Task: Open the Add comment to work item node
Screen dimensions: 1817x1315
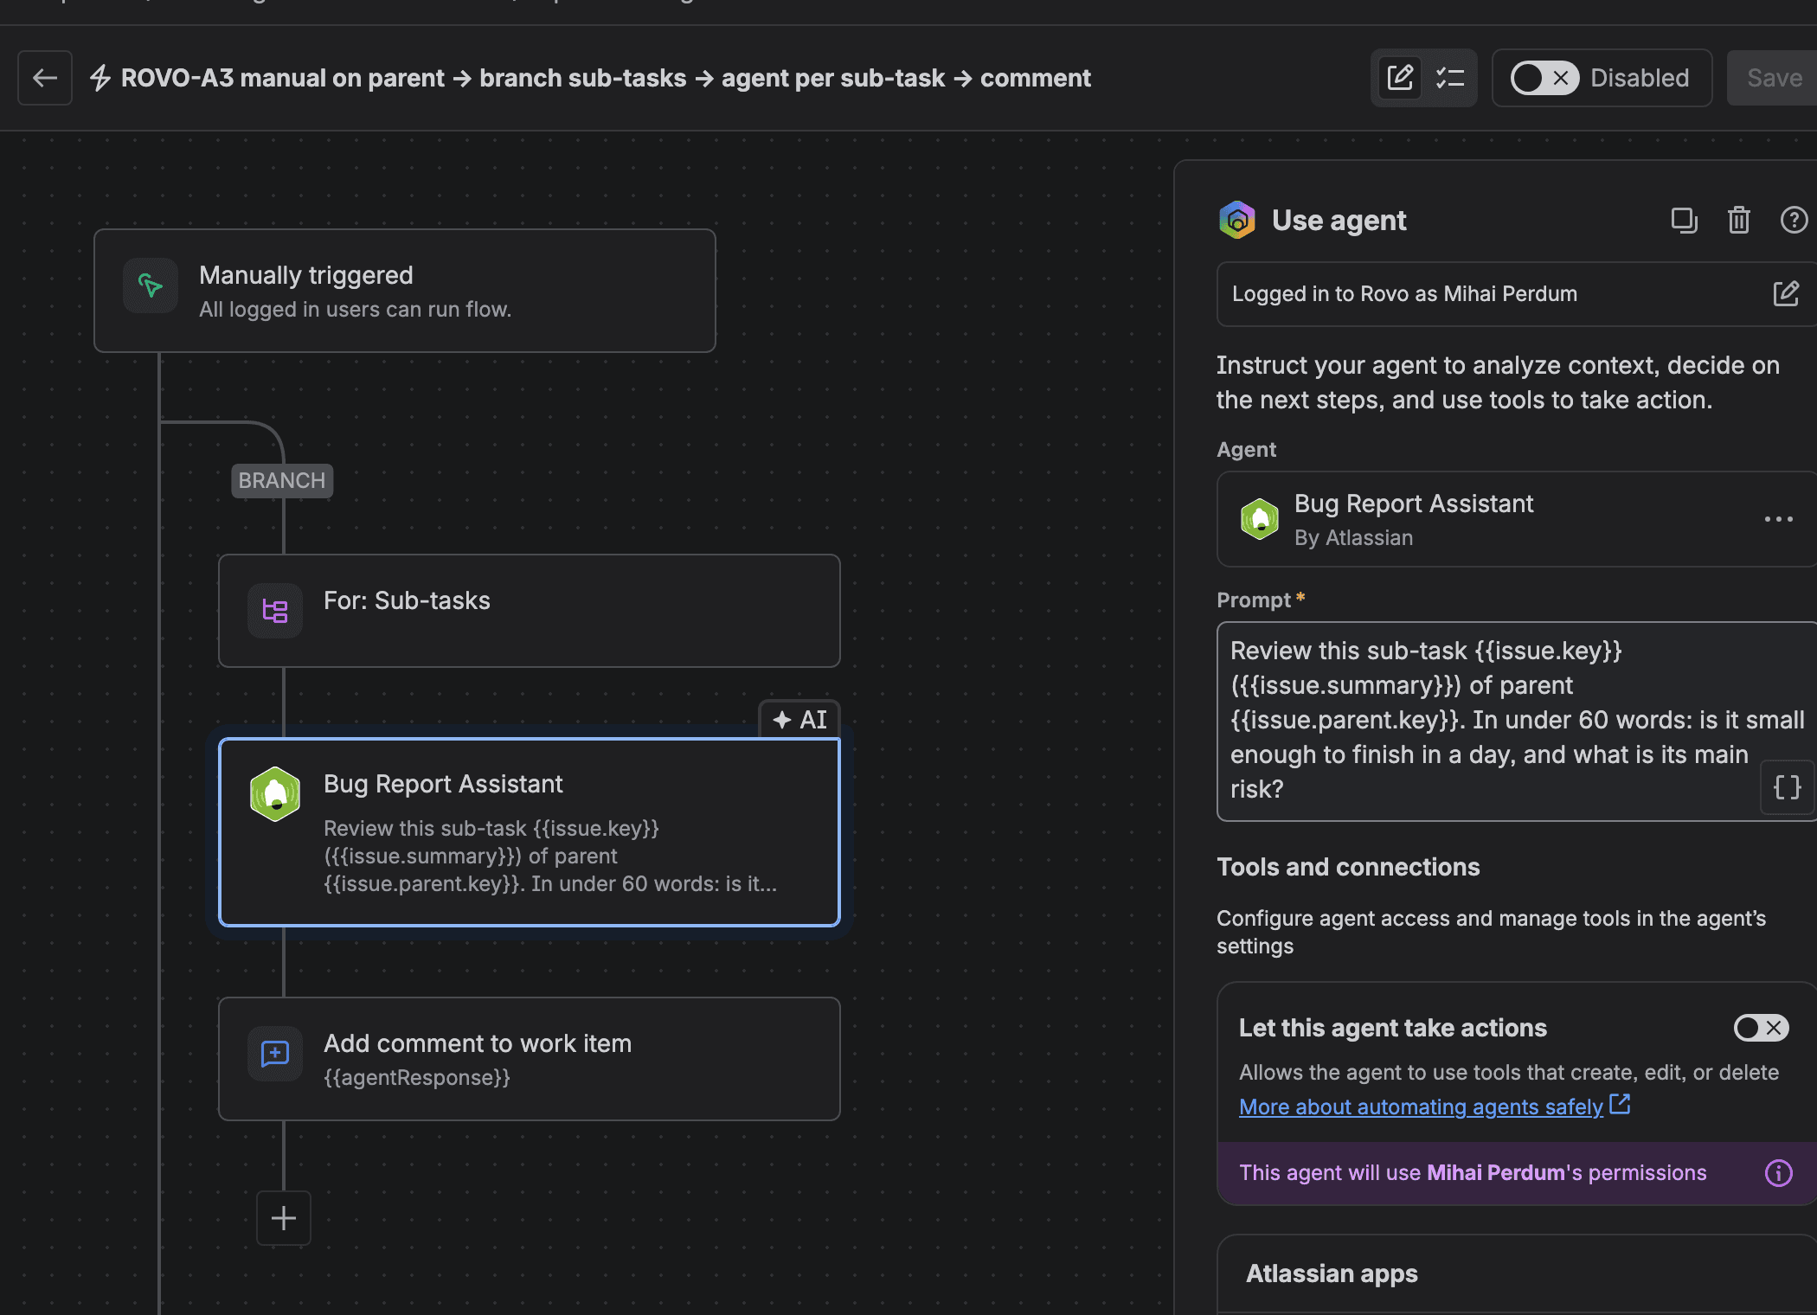Action: [x=530, y=1059]
